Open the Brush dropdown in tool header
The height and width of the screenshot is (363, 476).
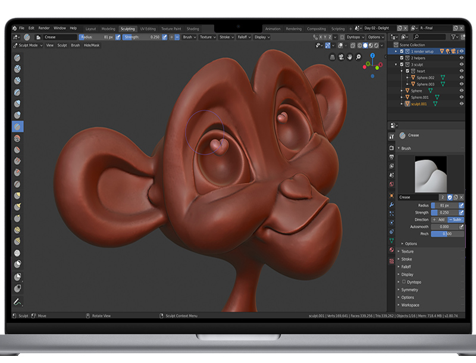[x=189, y=37]
